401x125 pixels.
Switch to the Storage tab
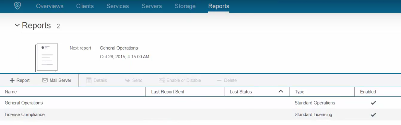point(185,6)
